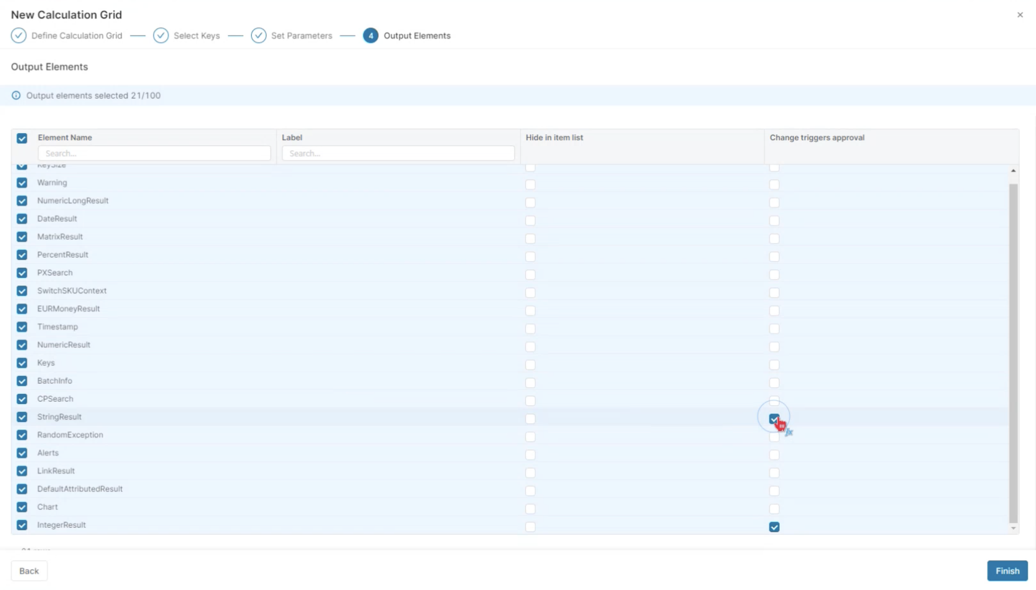Close the New Calculation Grid dialog

pos(1020,15)
